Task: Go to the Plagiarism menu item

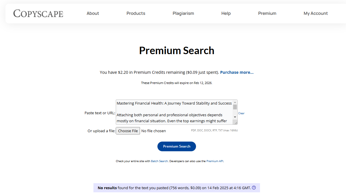Action: point(183,13)
